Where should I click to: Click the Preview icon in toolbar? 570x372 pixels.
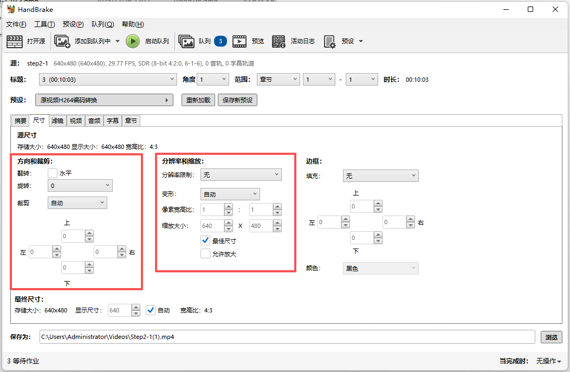pyautogui.click(x=239, y=41)
